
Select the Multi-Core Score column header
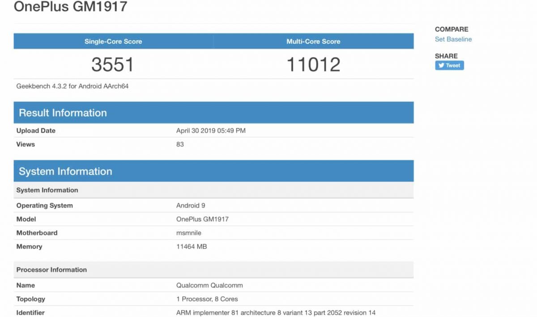(x=313, y=42)
